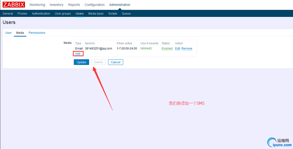Go to Scripts submenu
Viewport: 293px width, 149px height.
click(113, 14)
